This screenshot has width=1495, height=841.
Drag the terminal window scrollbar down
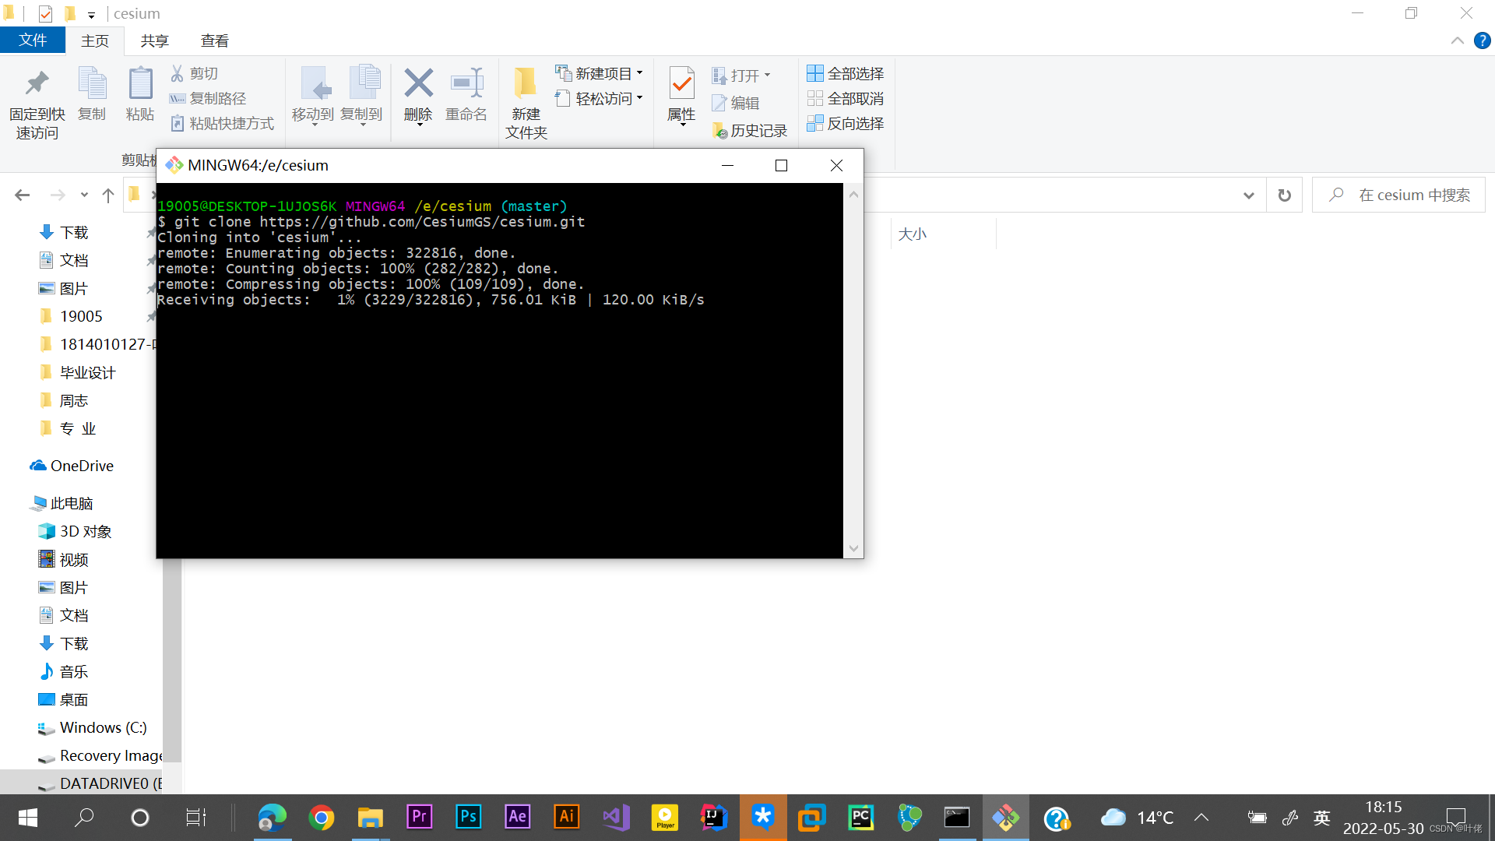853,548
